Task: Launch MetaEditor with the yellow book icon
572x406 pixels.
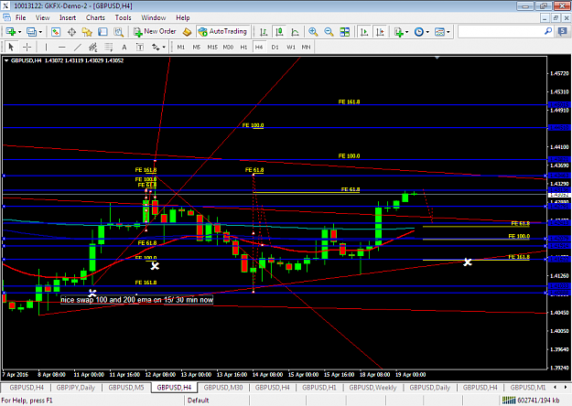Action: tap(187, 32)
